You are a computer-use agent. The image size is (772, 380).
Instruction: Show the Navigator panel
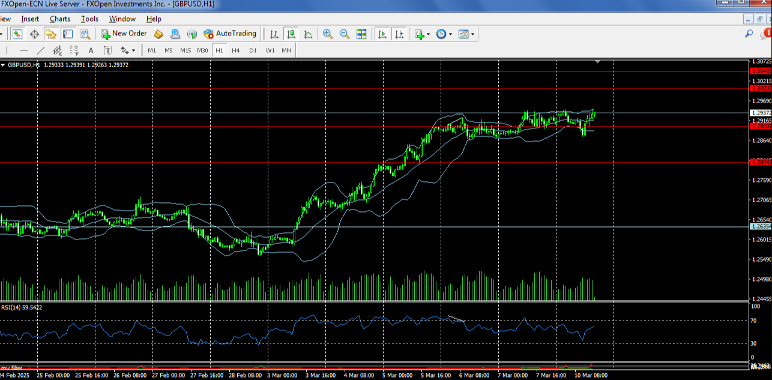pyautogui.click(x=51, y=34)
